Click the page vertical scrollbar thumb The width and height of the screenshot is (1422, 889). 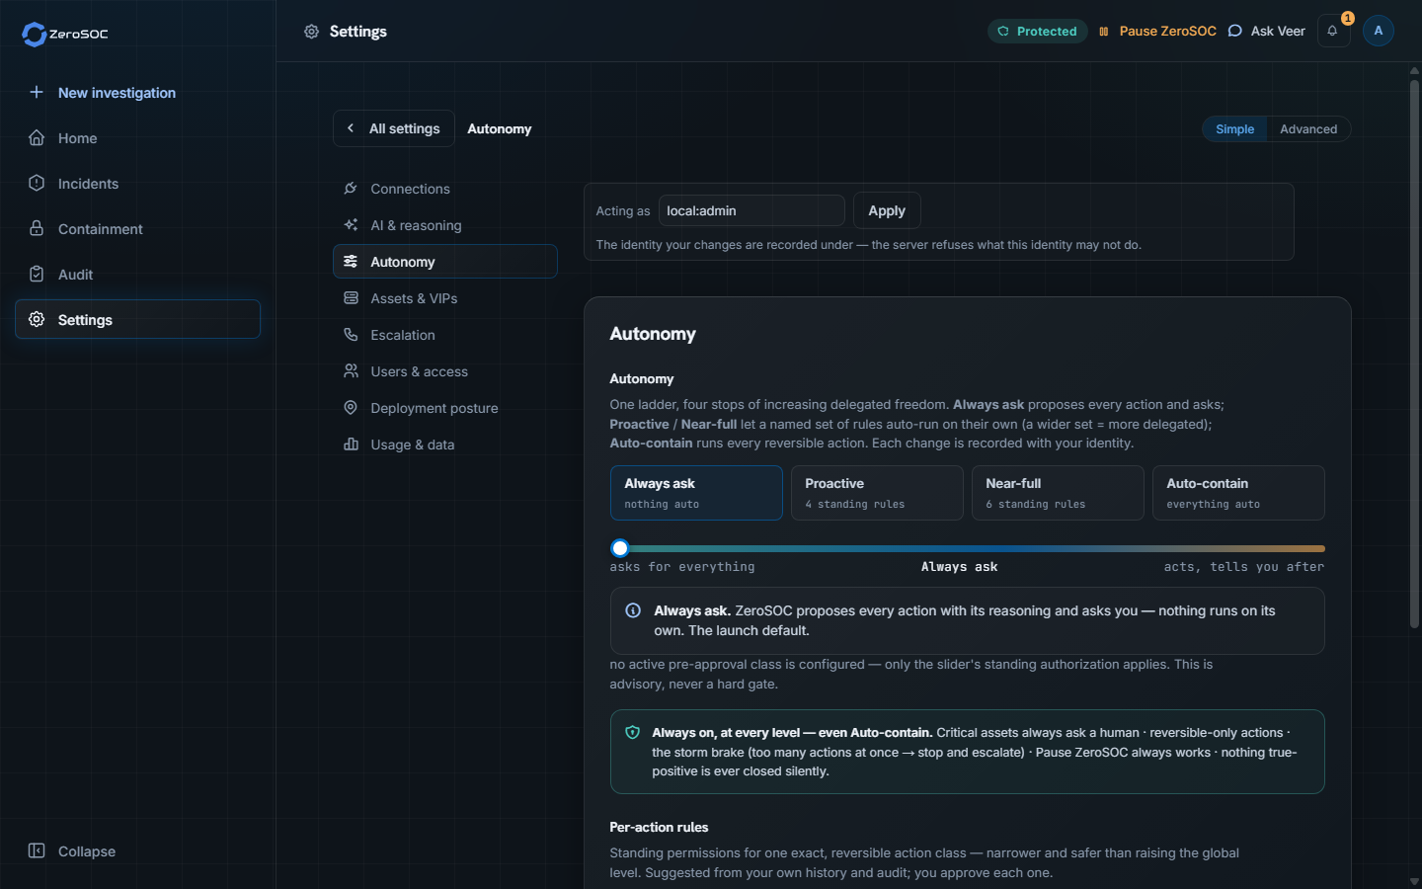[1414, 354]
